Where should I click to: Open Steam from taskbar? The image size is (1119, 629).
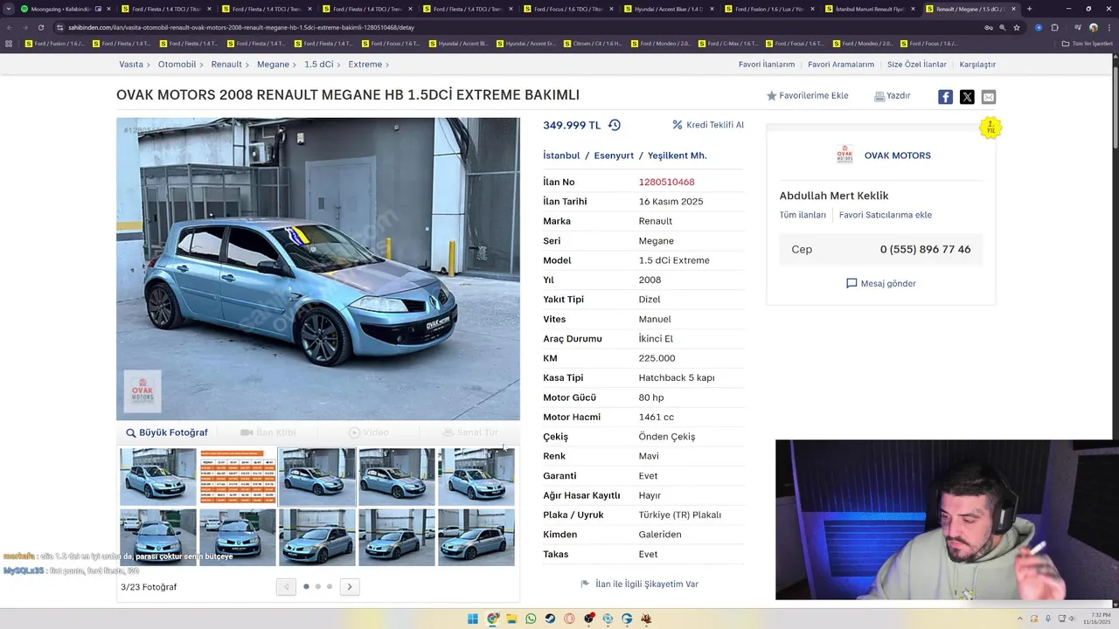[x=550, y=619]
